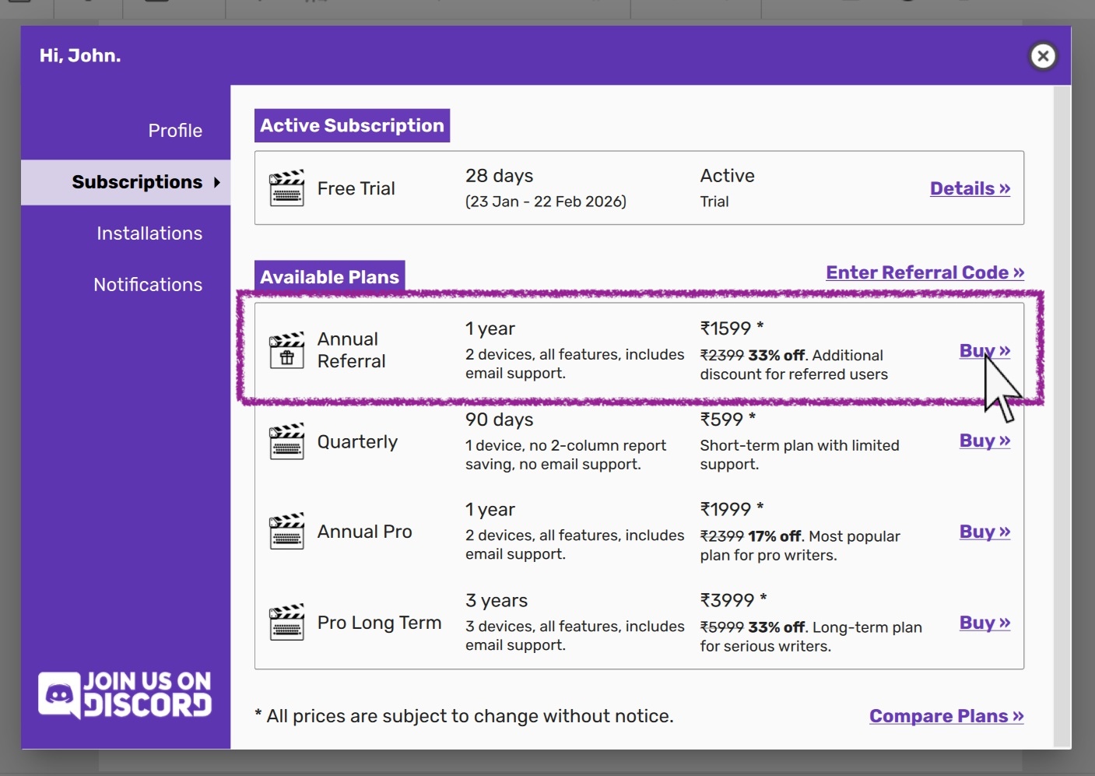This screenshot has width=1095, height=776.
Task: Buy the Annual Pro plan
Action: [984, 532]
